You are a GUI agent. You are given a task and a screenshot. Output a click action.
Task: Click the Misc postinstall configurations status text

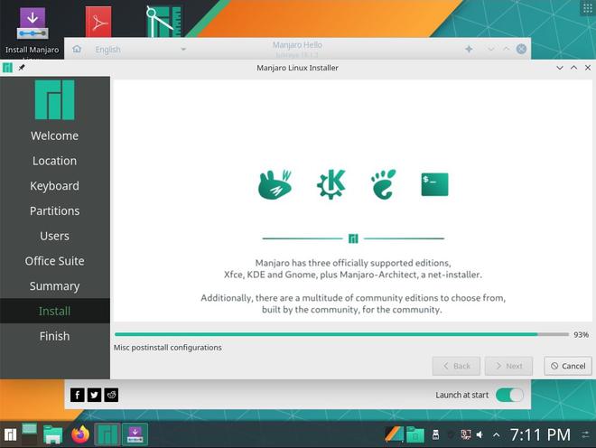coord(168,348)
